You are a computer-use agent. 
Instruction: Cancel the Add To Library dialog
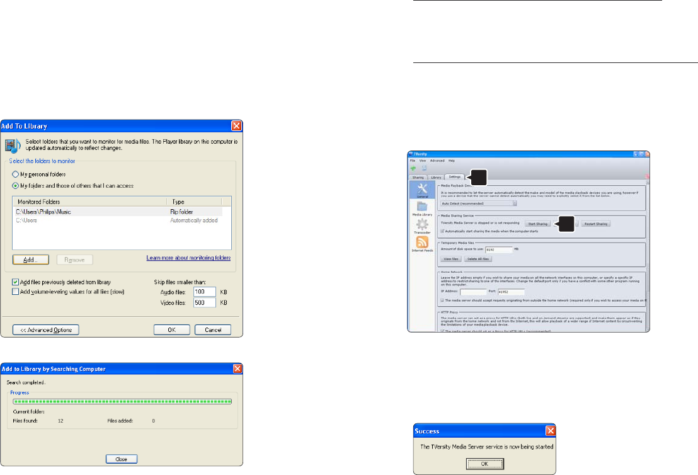(x=213, y=330)
